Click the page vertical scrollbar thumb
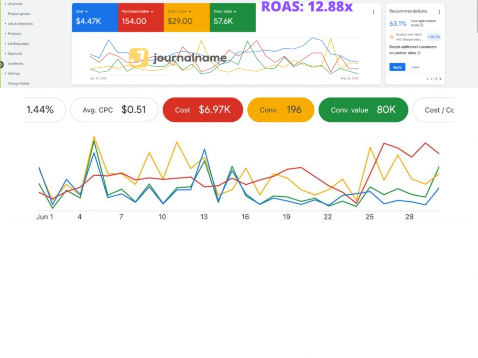478x358 pixels. pos(477,17)
